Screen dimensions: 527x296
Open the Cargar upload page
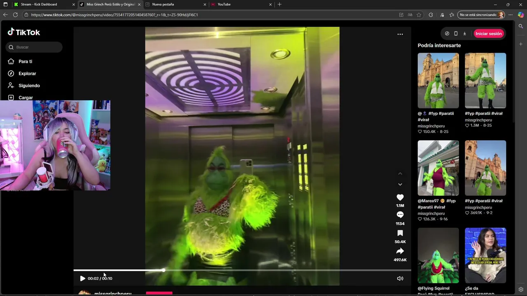[26, 97]
